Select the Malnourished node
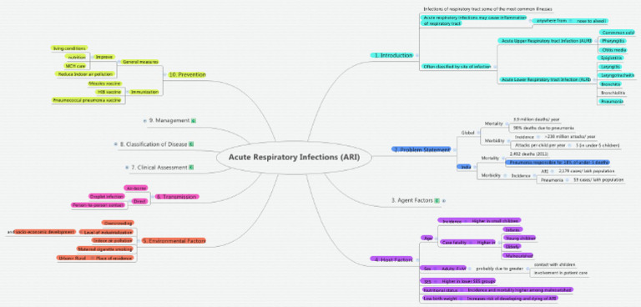The image size is (641, 307). [518, 256]
